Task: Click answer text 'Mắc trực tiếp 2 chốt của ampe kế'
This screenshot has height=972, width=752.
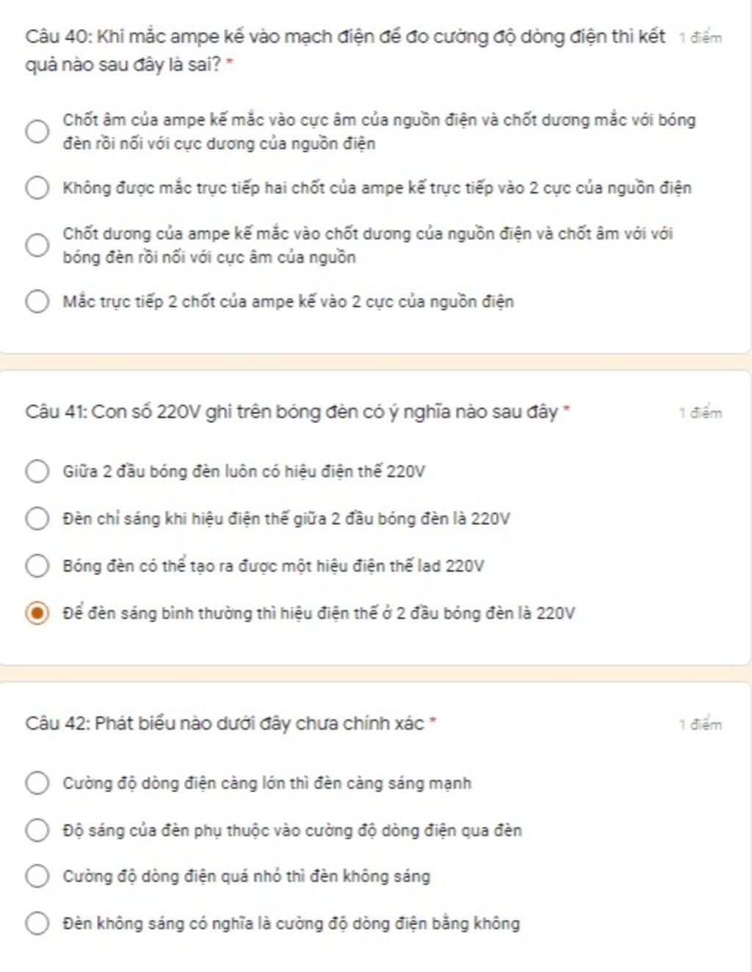Action: tap(288, 302)
